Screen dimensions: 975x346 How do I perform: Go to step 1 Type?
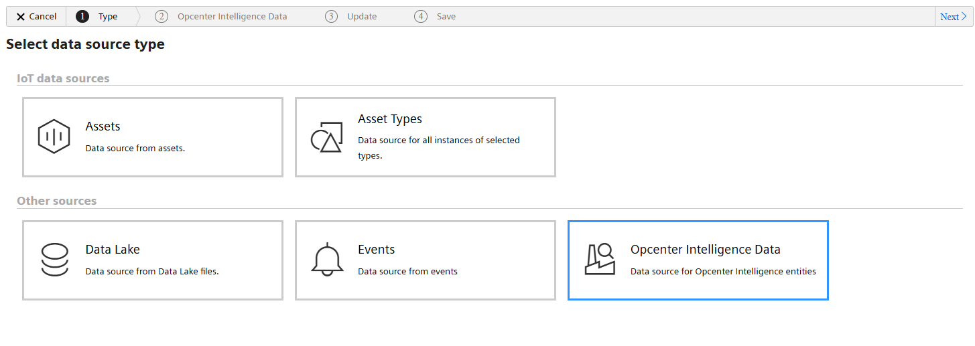point(97,17)
